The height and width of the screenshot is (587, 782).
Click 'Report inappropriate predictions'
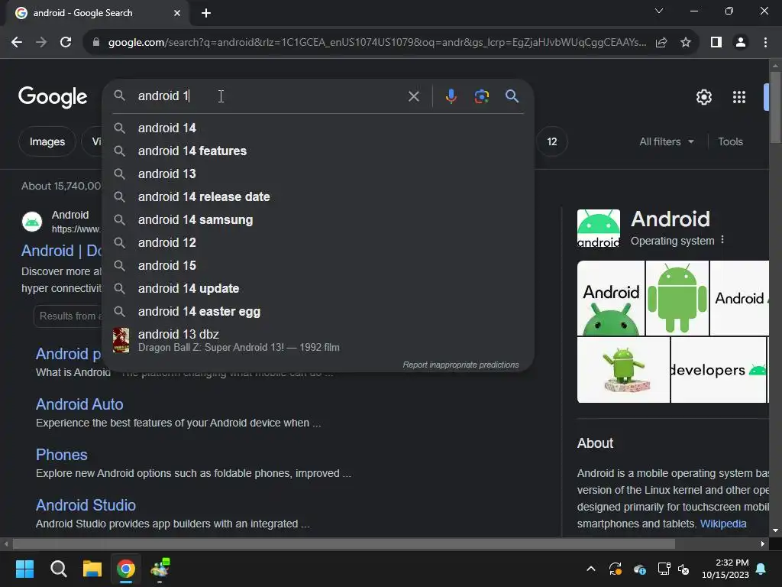(460, 365)
